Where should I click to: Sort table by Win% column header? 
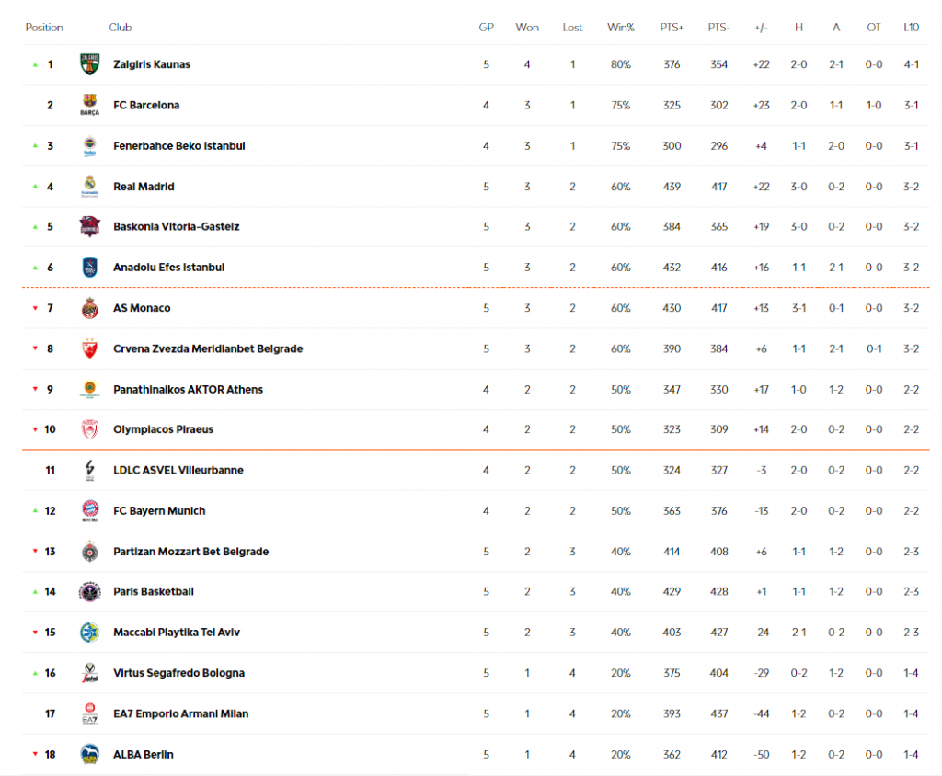click(x=621, y=28)
